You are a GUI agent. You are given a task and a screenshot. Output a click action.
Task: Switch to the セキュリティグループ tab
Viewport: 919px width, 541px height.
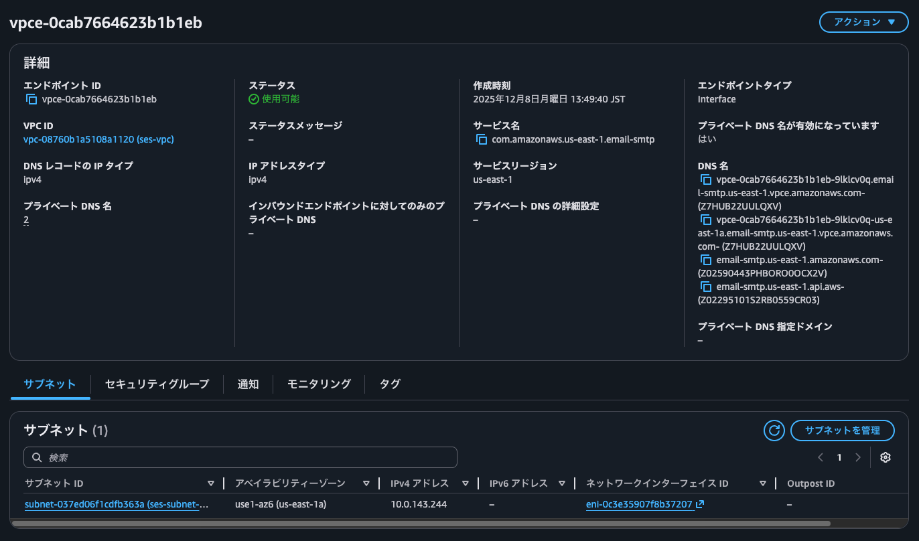pyautogui.click(x=156, y=384)
